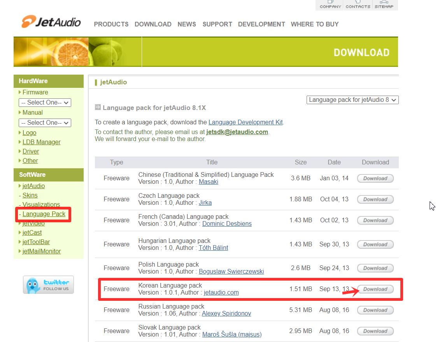This screenshot has height=342, width=442.
Task: Open the Skins link
Action: pyautogui.click(x=30, y=195)
